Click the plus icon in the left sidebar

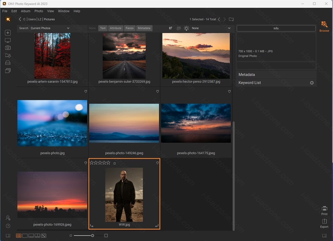tap(8, 33)
